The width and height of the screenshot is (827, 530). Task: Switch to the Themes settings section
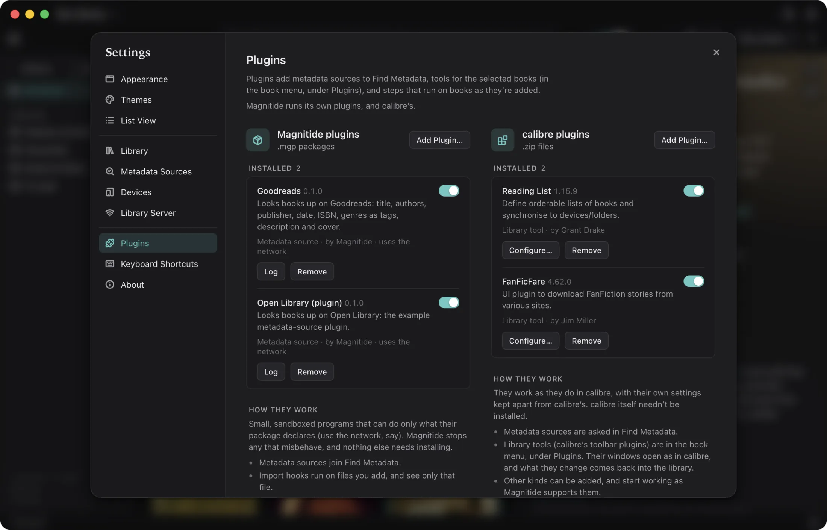click(158, 100)
